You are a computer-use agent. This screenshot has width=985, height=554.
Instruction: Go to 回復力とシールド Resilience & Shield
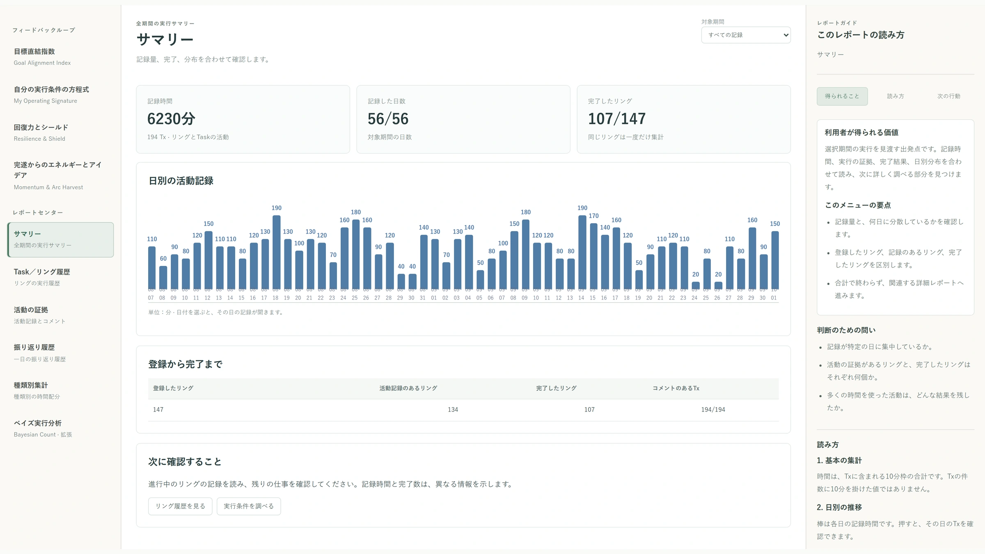pyautogui.click(x=60, y=133)
